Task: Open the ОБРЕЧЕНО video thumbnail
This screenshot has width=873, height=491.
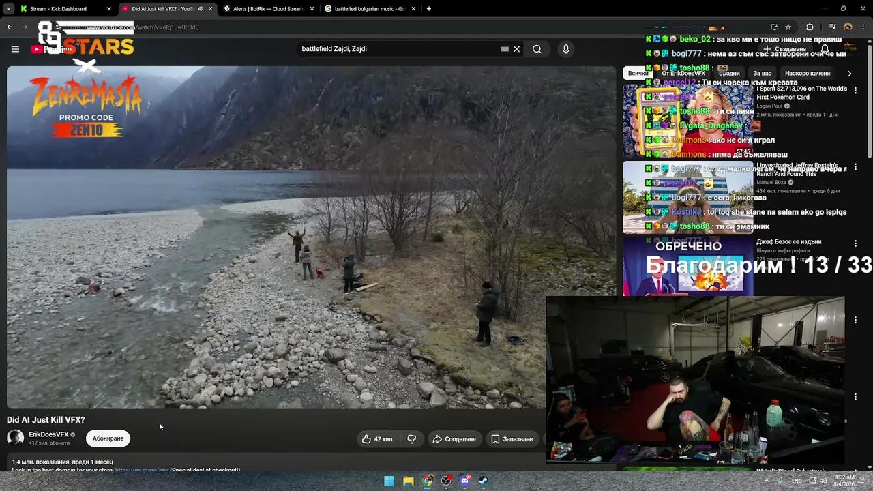Action: [687, 267]
